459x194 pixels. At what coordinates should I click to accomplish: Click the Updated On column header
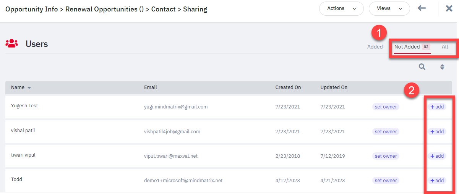coord(334,87)
